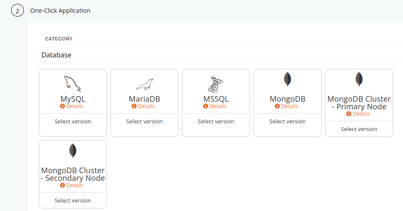This screenshot has width=403, height=211.
Task: View MongoDB Details link
Action: point(289,106)
